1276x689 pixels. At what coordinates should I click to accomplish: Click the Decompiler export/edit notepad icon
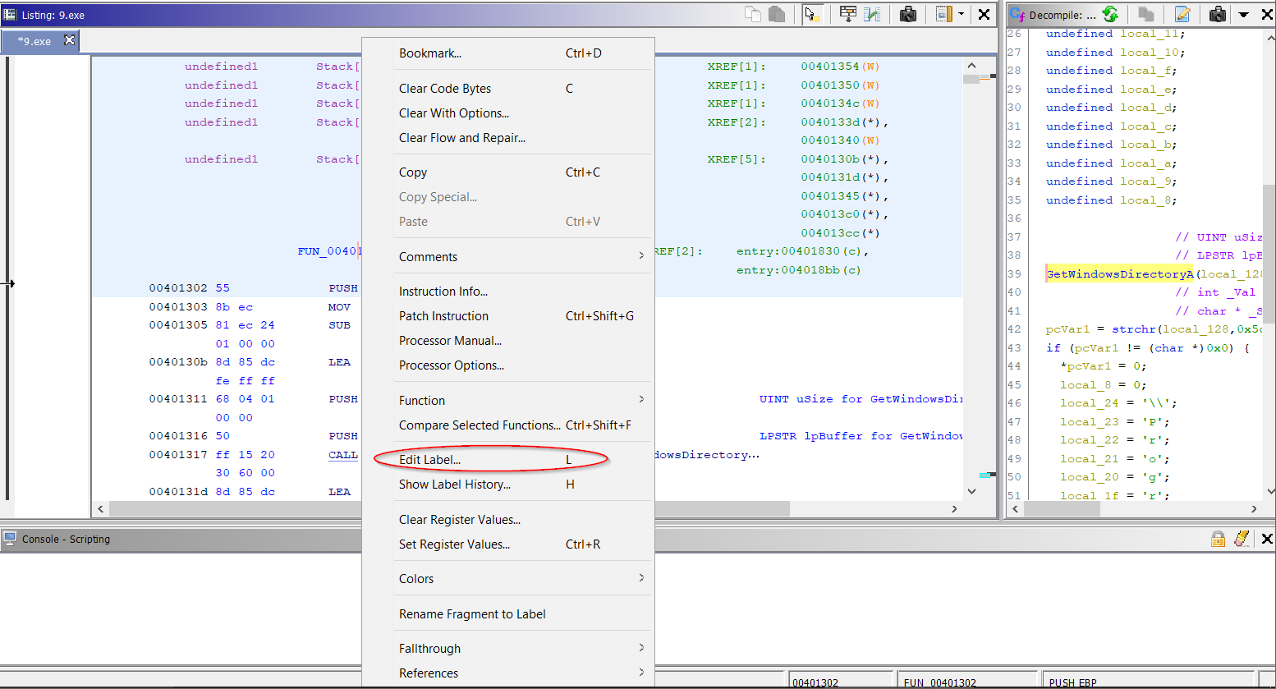(1182, 14)
